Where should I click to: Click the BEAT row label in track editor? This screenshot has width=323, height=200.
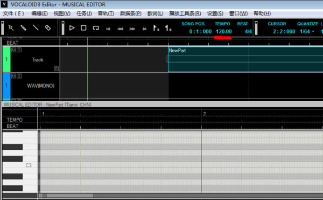pyautogui.click(x=12, y=43)
